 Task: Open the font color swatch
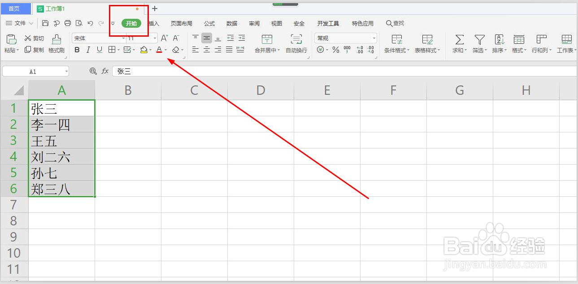pyautogui.click(x=159, y=50)
